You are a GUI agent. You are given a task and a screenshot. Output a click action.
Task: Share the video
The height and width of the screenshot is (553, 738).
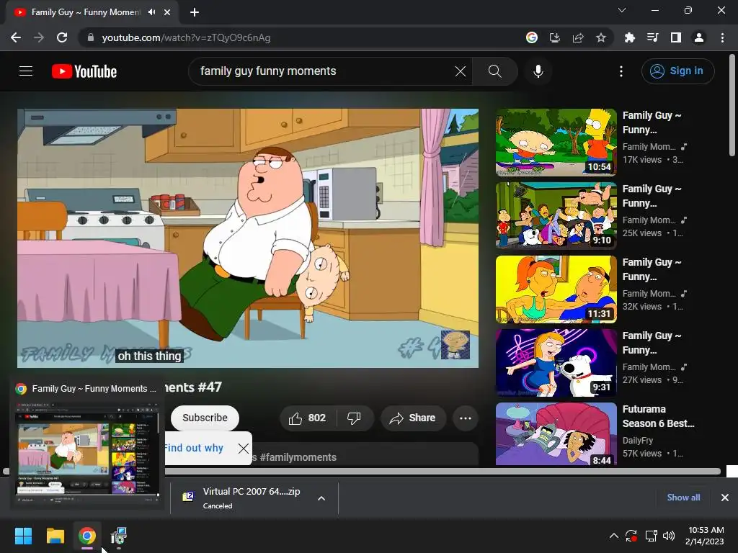[413, 418]
